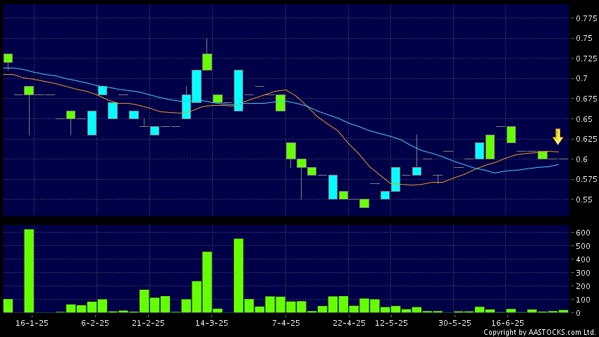The width and height of the screenshot is (599, 337).
Task: Click the 7-4-25 date label
Action: pyautogui.click(x=286, y=323)
